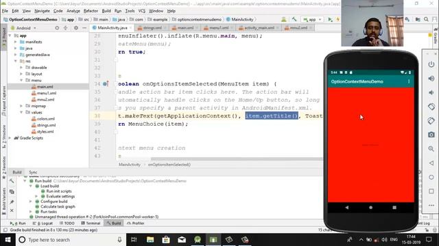Click the Make Project hammer icon
The image size is (439, 246).
(294, 19)
